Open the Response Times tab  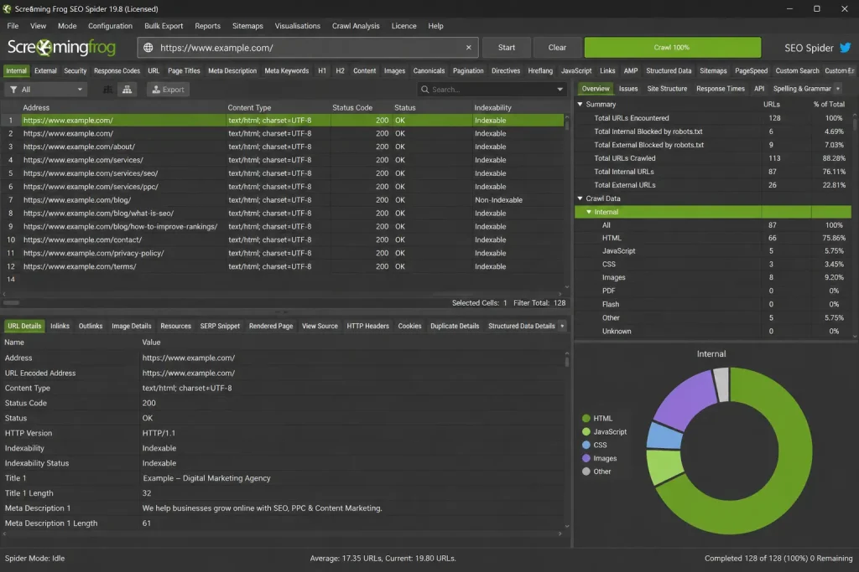pyautogui.click(x=721, y=89)
